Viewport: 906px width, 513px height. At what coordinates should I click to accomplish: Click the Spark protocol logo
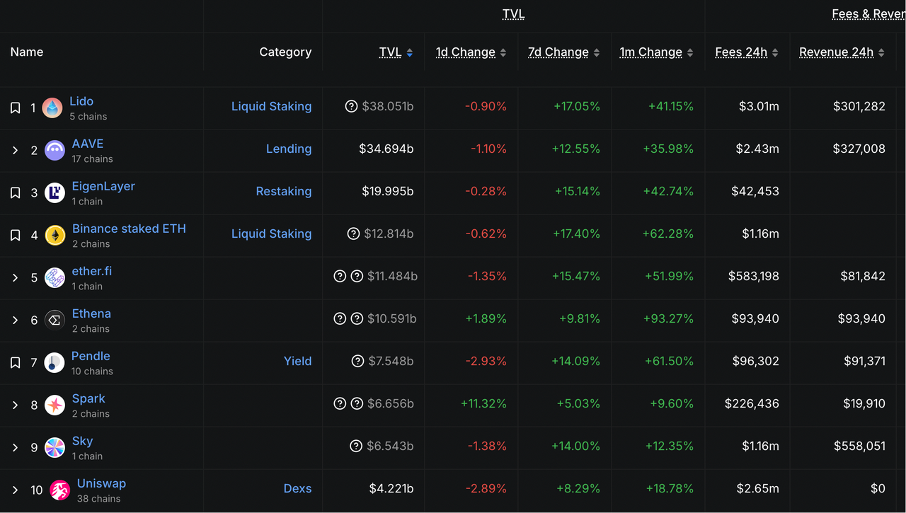pos(55,405)
